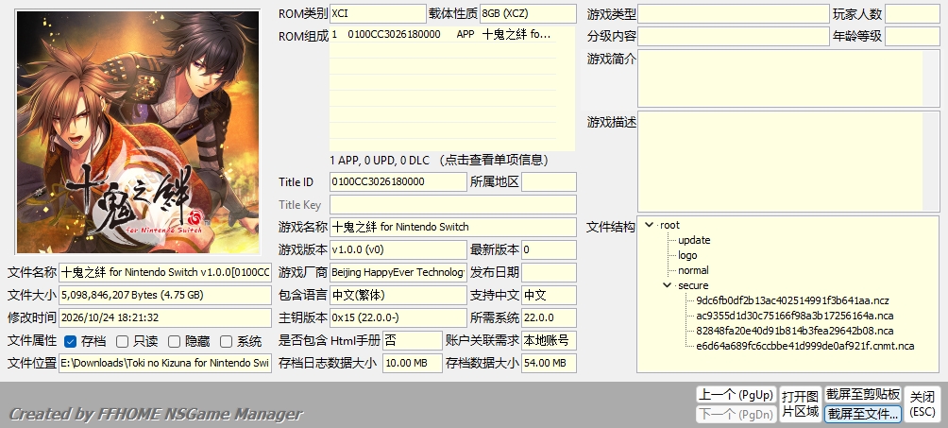Toggle the 存档 archive checkbox
This screenshot has width=948, height=428.
[70, 341]
